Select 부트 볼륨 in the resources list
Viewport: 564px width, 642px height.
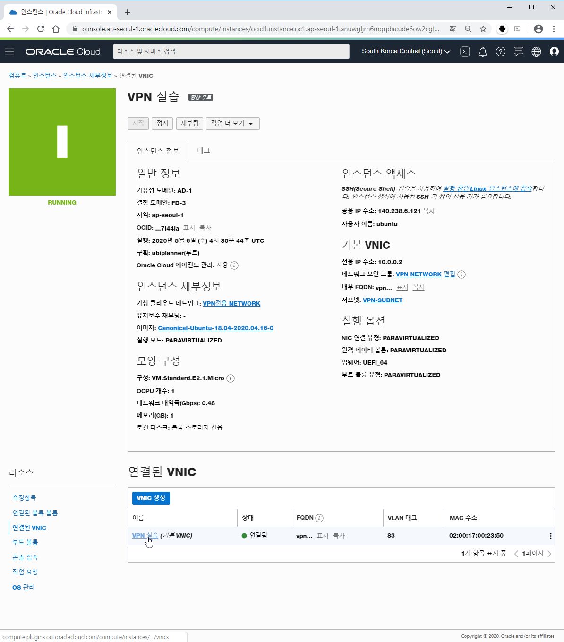tap(25, 542)
